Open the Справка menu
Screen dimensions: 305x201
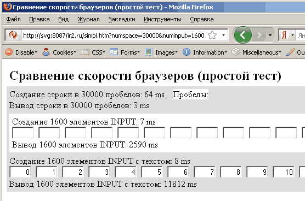point(202,19)
